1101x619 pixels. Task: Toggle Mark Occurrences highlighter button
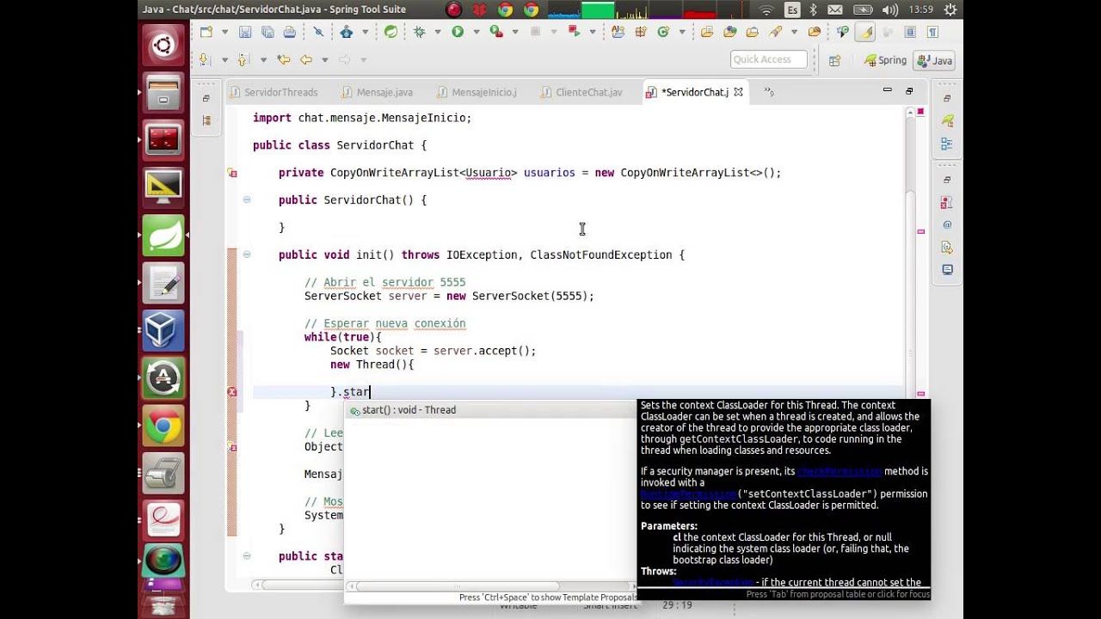click(x=865, y=32)
